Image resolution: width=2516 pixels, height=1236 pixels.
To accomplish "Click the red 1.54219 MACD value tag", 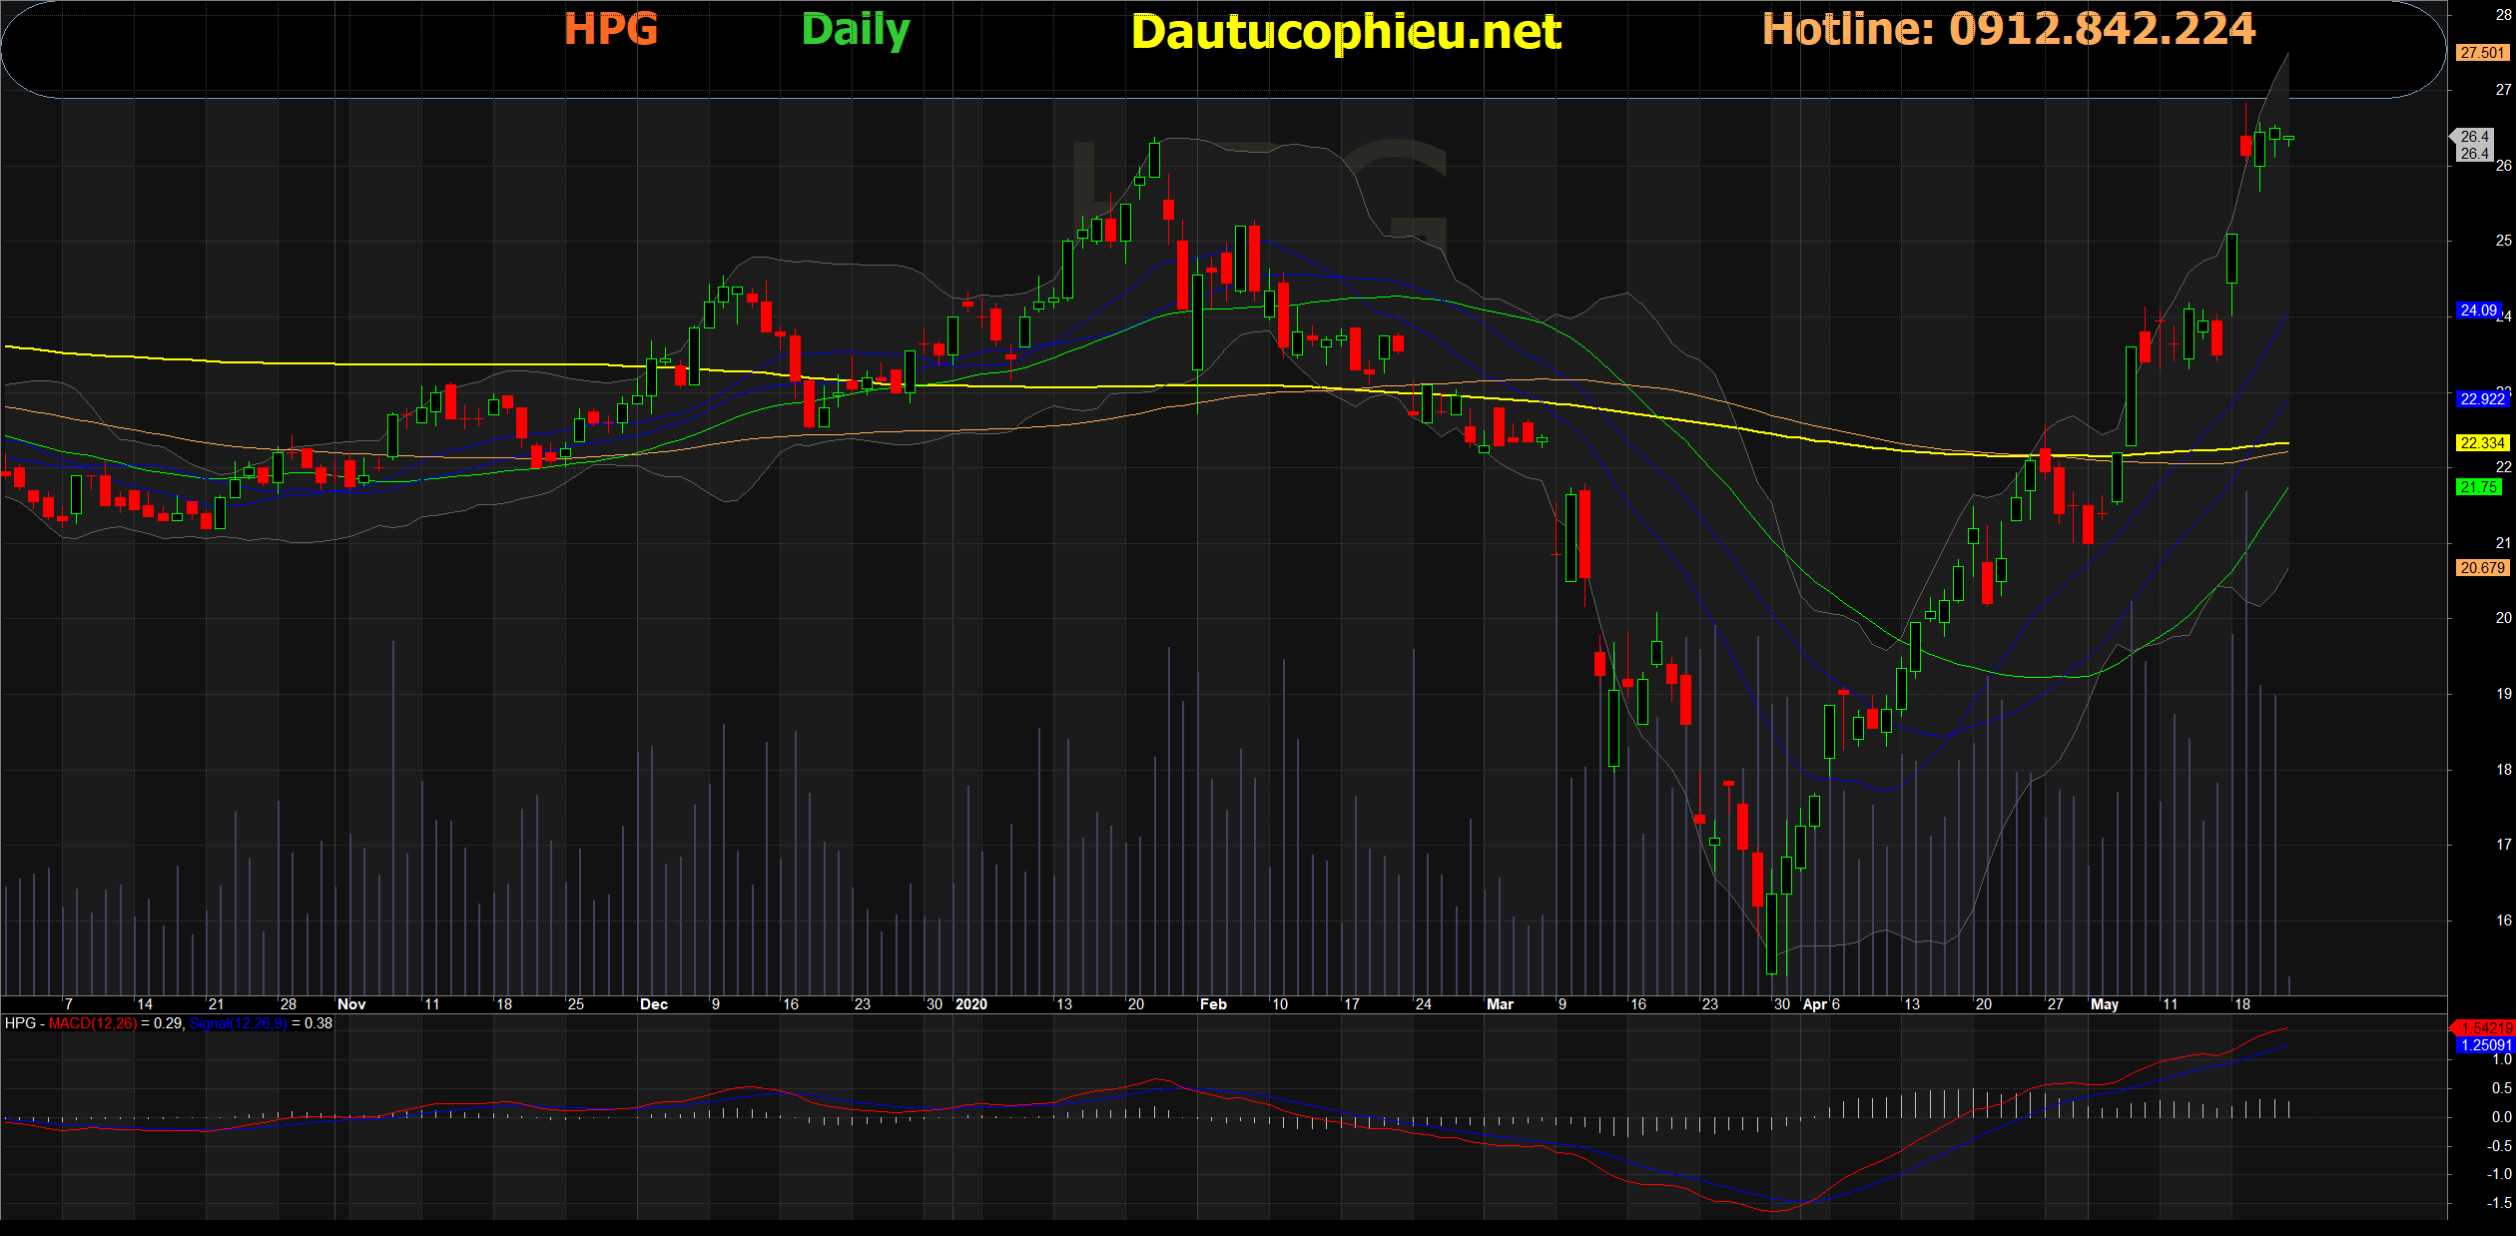I will pyautogui.click(x=2486, y=1027).
